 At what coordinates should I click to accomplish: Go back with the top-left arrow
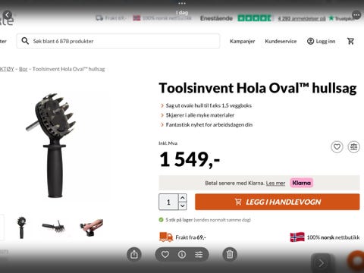[x=8, y=15]
